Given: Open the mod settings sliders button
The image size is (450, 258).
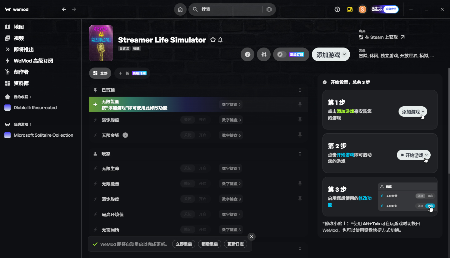Looking at the screenshot, I should click(x=264, y=54).
